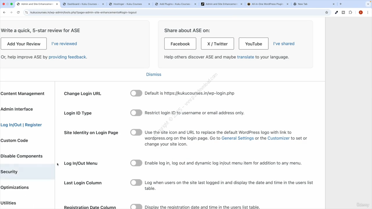This screenshot has height=209, width=372.
Task: Switch to the Hostinger - Kuku Courses tab
Action: [x=127, y=4]
